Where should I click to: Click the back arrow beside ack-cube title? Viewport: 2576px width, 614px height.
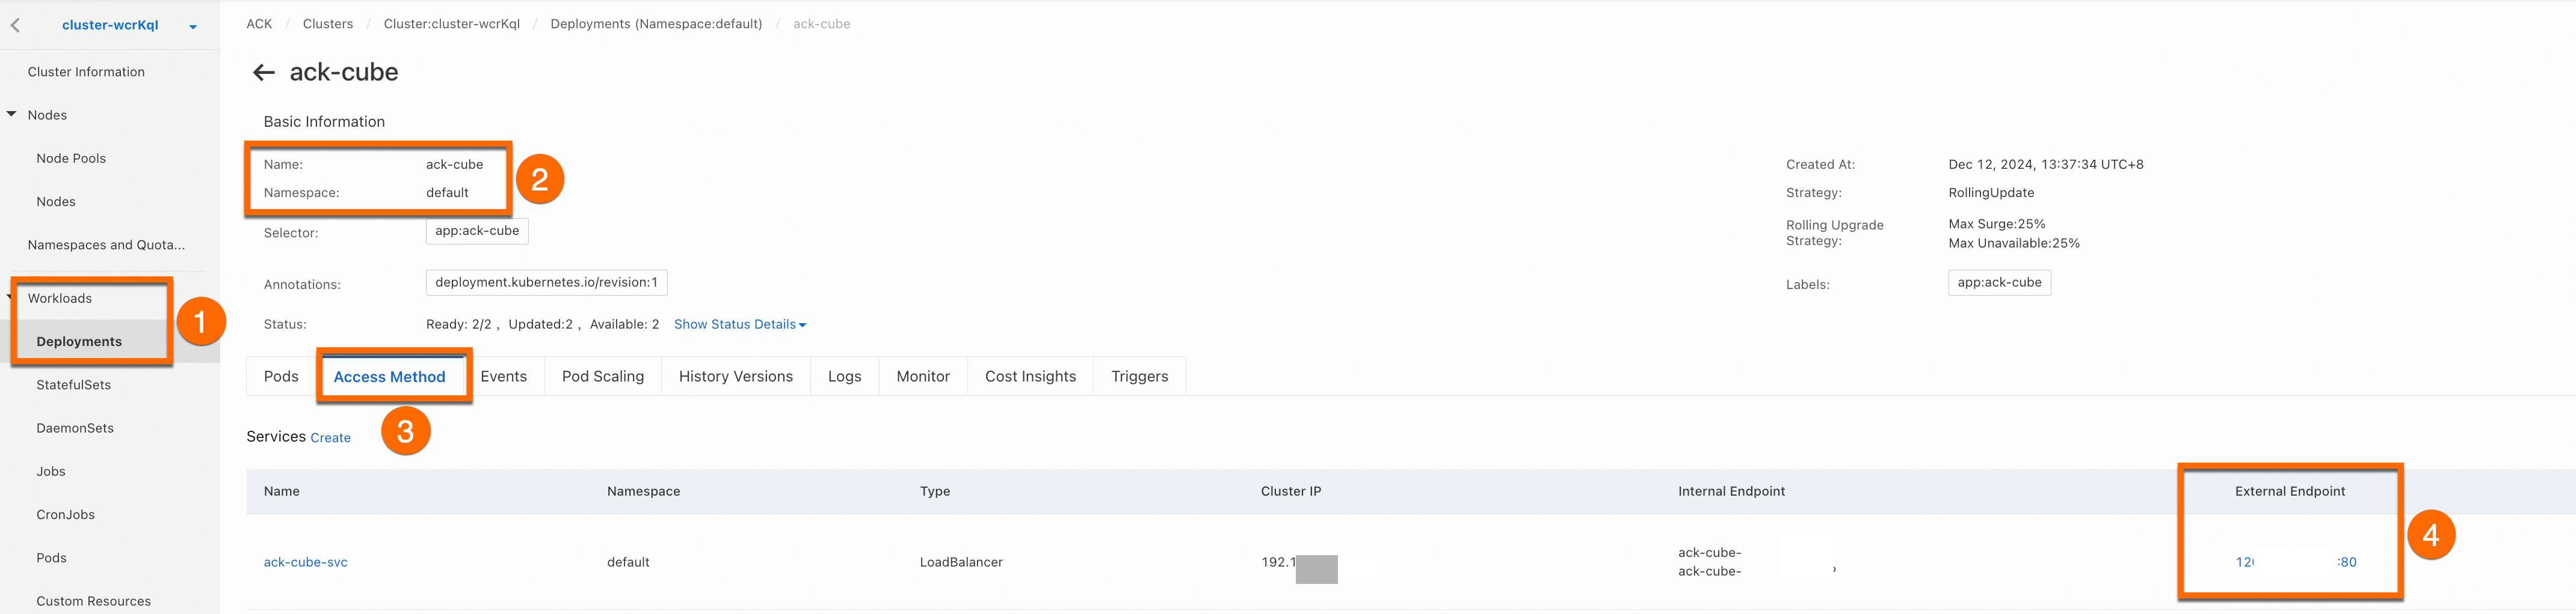(x=264, y=72)
